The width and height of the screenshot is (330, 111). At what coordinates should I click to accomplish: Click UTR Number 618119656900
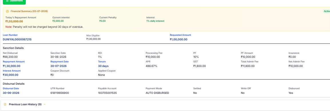click(x=59, y=93)
